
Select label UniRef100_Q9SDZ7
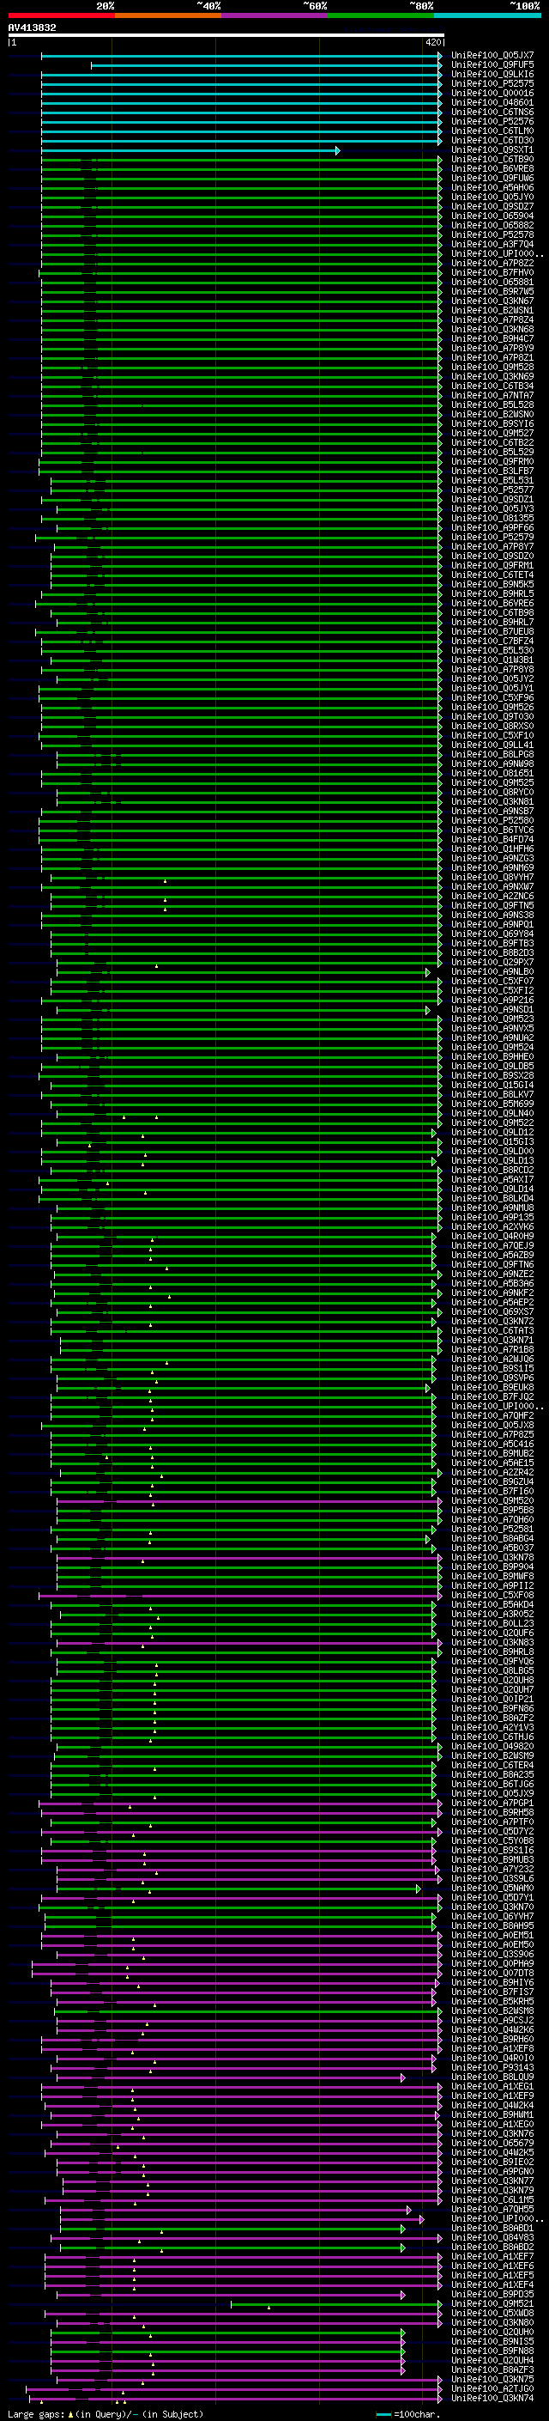(492, 207)
